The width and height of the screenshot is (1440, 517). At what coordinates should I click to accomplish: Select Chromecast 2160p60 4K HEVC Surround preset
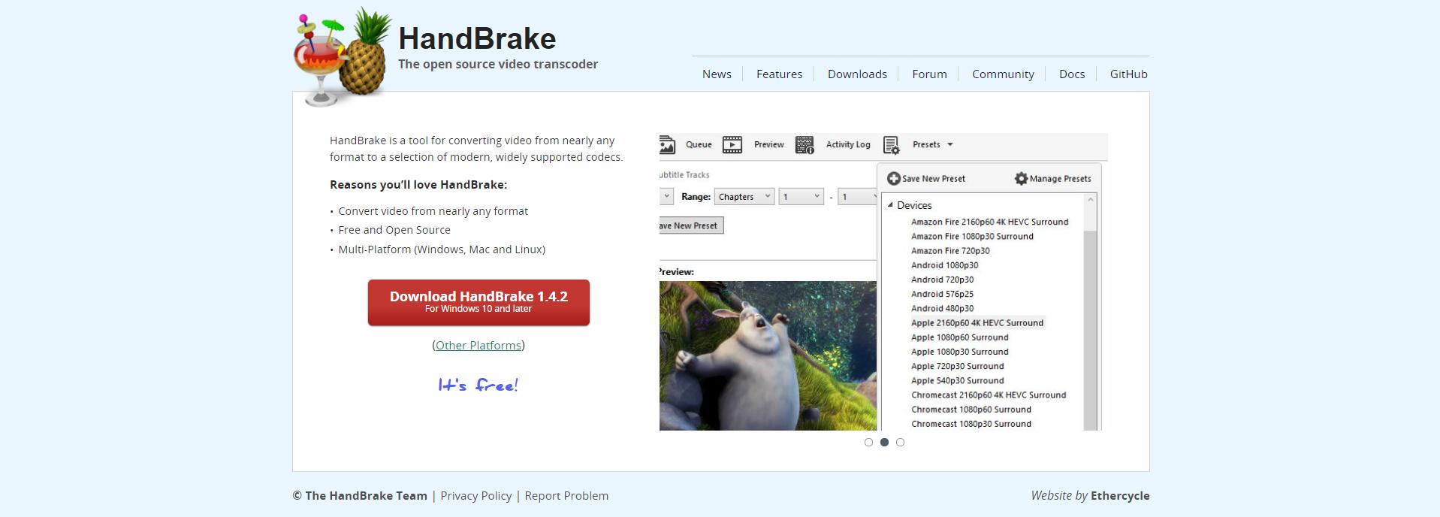coord(989,395)
